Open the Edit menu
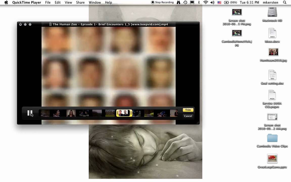 58,3
